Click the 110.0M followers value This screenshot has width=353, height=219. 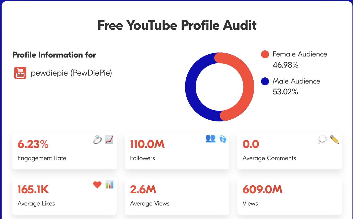(x=147, y=144)
